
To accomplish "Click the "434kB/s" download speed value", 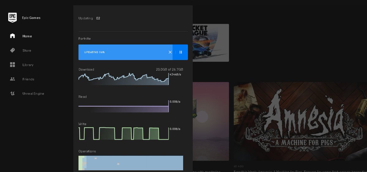I will coord(175,74).
